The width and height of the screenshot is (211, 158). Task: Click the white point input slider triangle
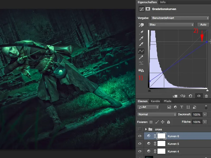point(207,90)
